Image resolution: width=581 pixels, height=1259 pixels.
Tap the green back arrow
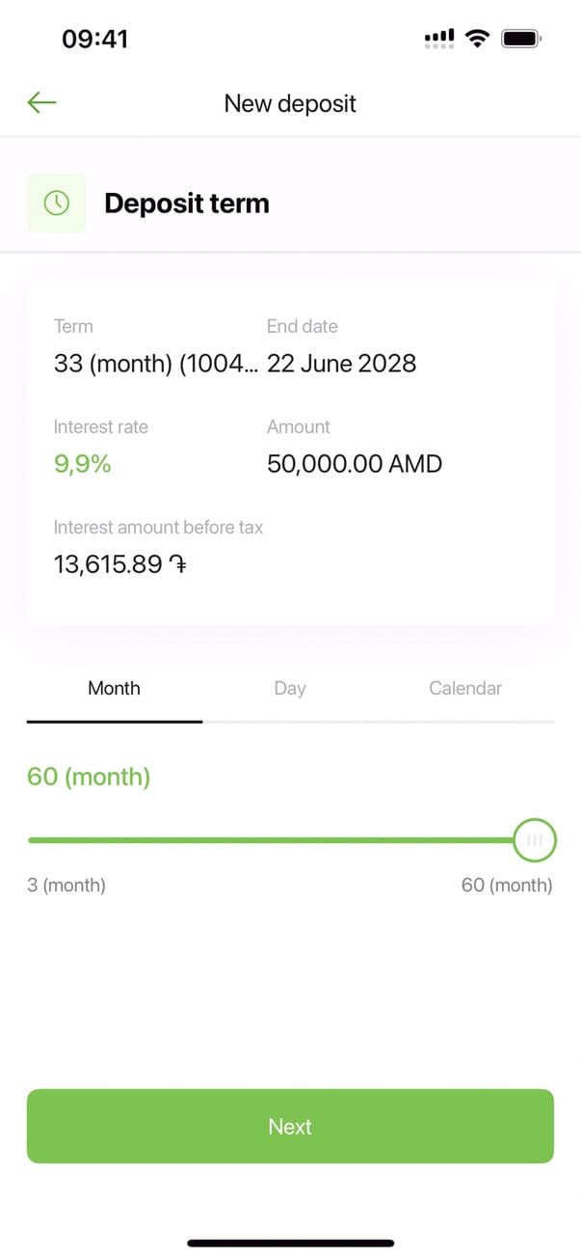(42, 102)
